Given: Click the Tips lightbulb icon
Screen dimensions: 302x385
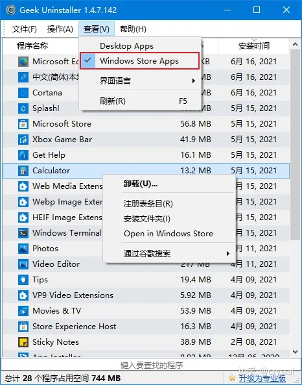Looking at the screenshot, I should 23,280.
